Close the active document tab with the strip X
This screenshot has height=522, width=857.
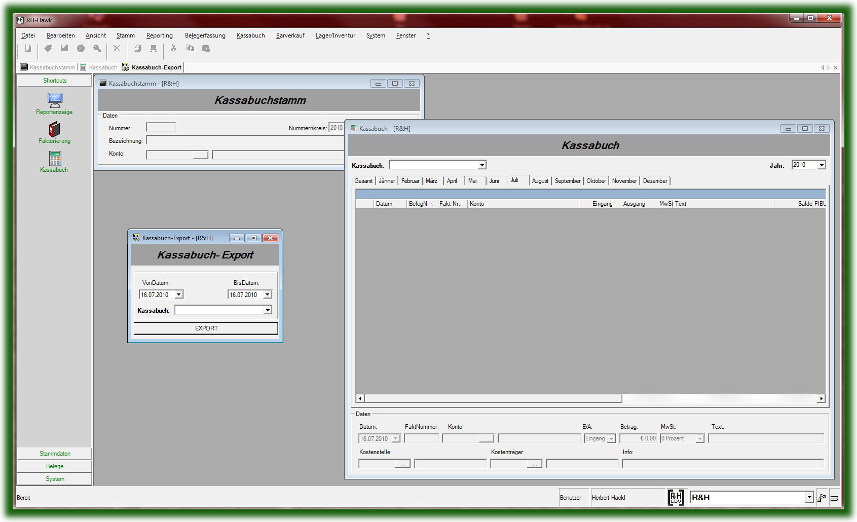coord(836,68)
